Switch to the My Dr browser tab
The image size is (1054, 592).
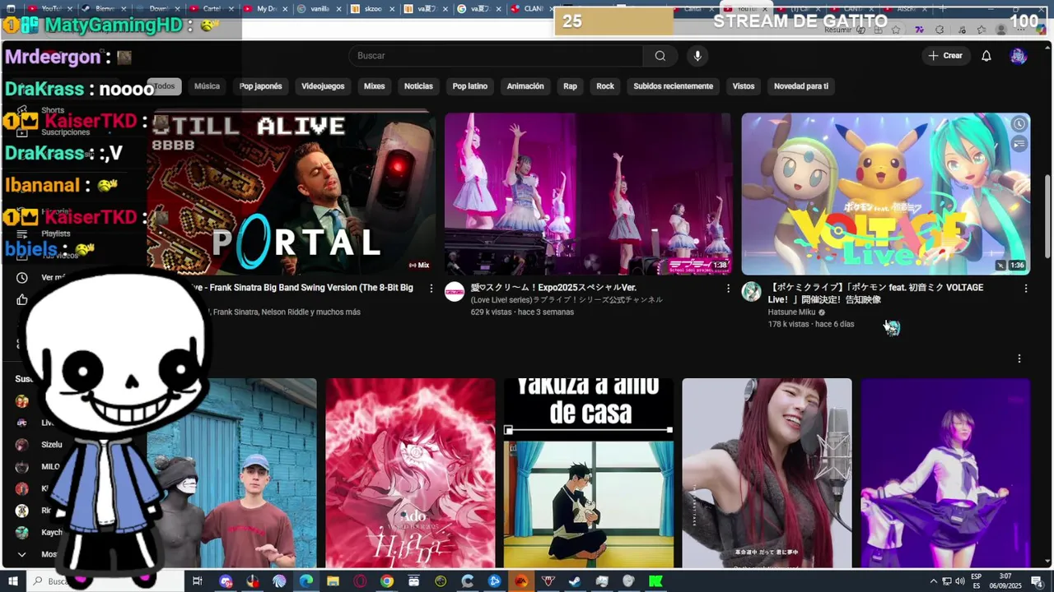264,9
